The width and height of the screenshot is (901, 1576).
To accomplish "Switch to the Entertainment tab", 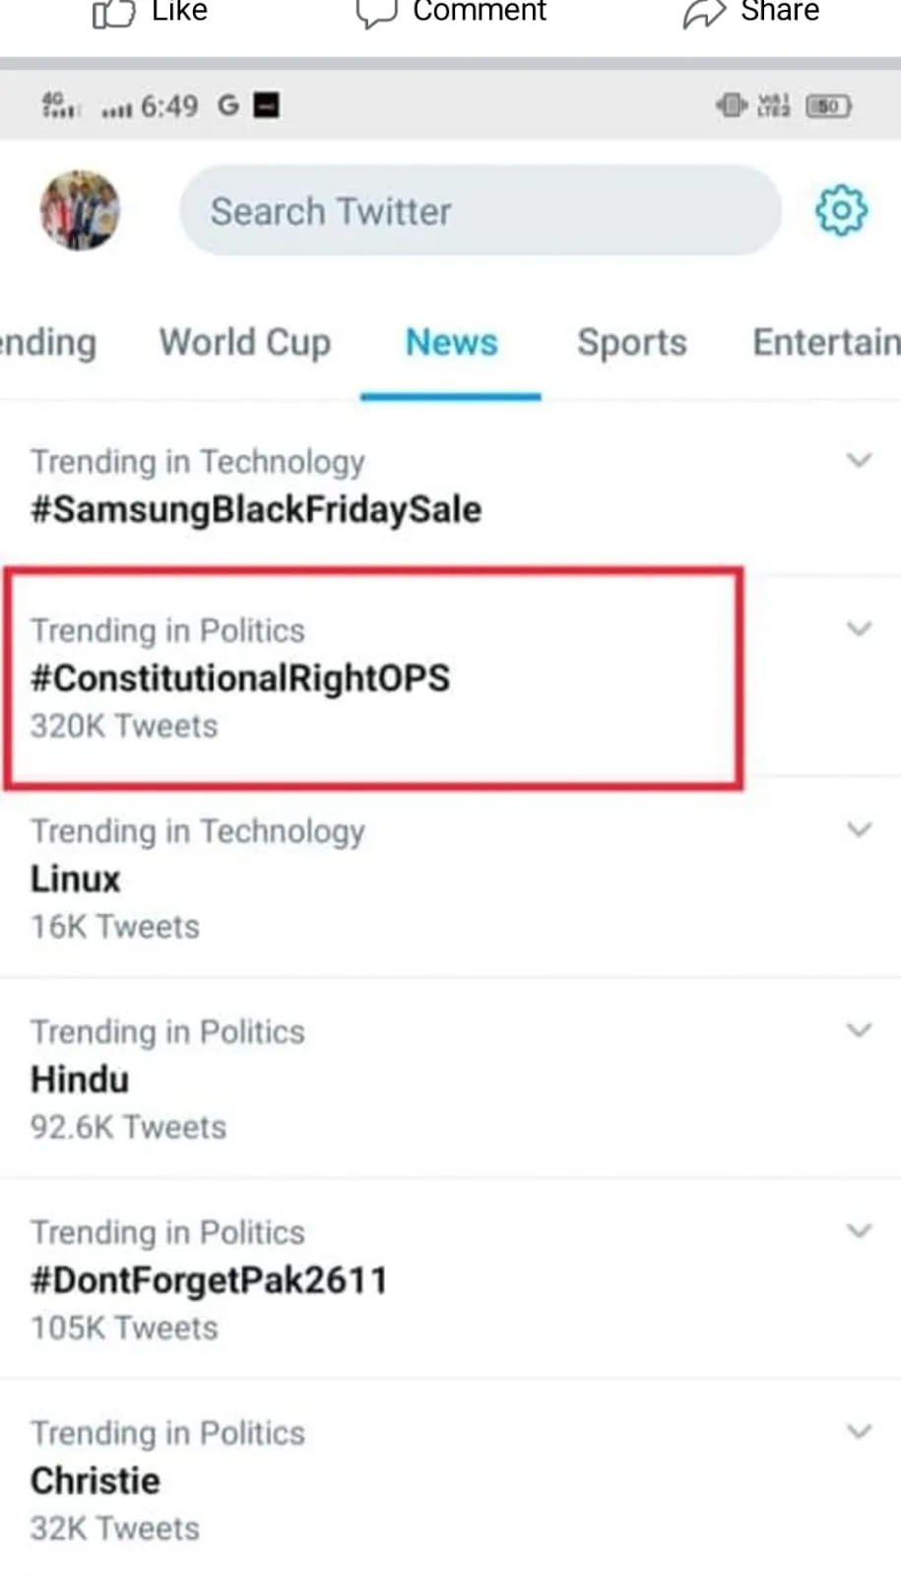I will 825,343.
